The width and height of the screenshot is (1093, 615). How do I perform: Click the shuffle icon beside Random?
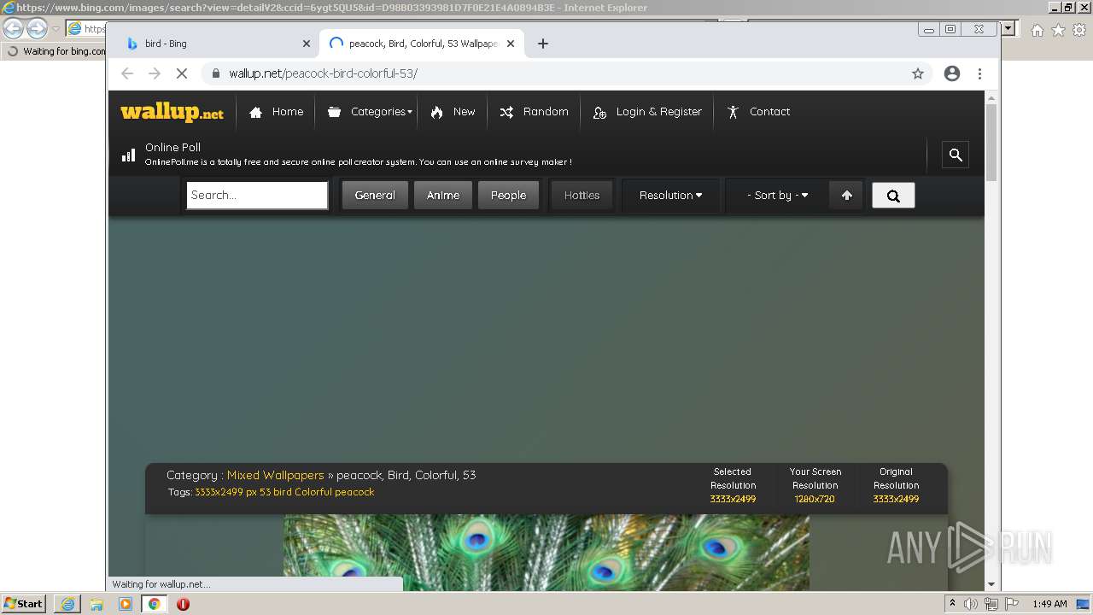click(x=506, y=112)
